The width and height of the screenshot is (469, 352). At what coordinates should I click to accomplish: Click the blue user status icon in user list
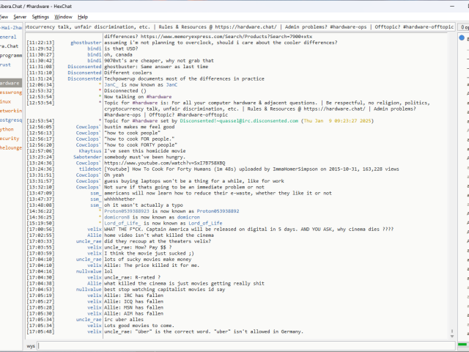pyautogui.click(x=461, y=37)
